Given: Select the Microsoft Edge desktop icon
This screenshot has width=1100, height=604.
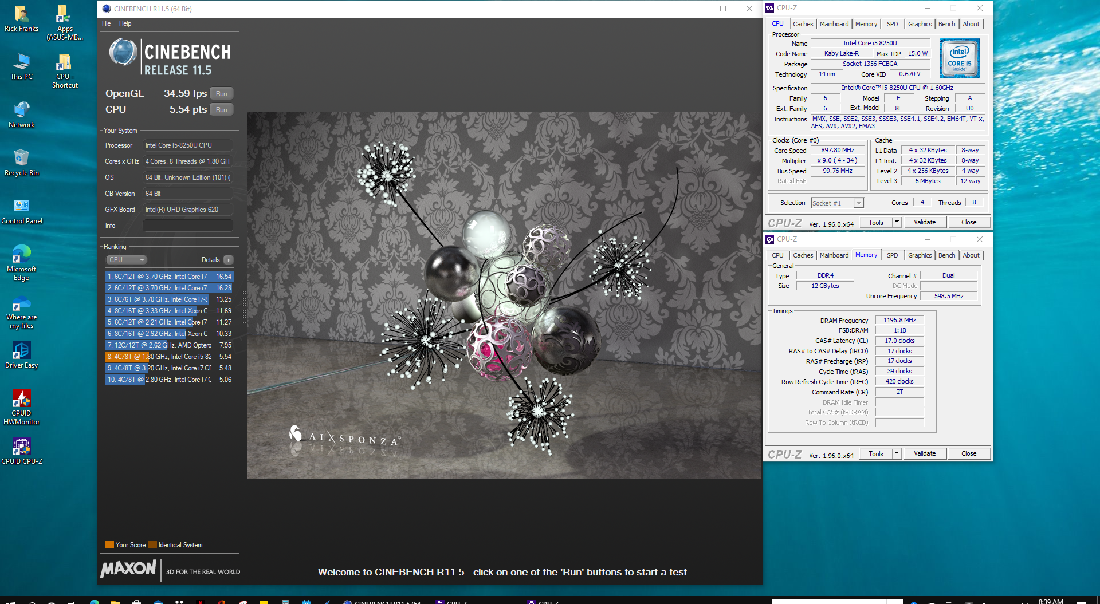Looking at the screenshot, I should click(21, 263).
